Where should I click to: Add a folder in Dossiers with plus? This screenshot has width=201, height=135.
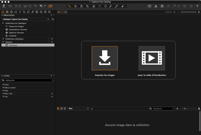52,42
